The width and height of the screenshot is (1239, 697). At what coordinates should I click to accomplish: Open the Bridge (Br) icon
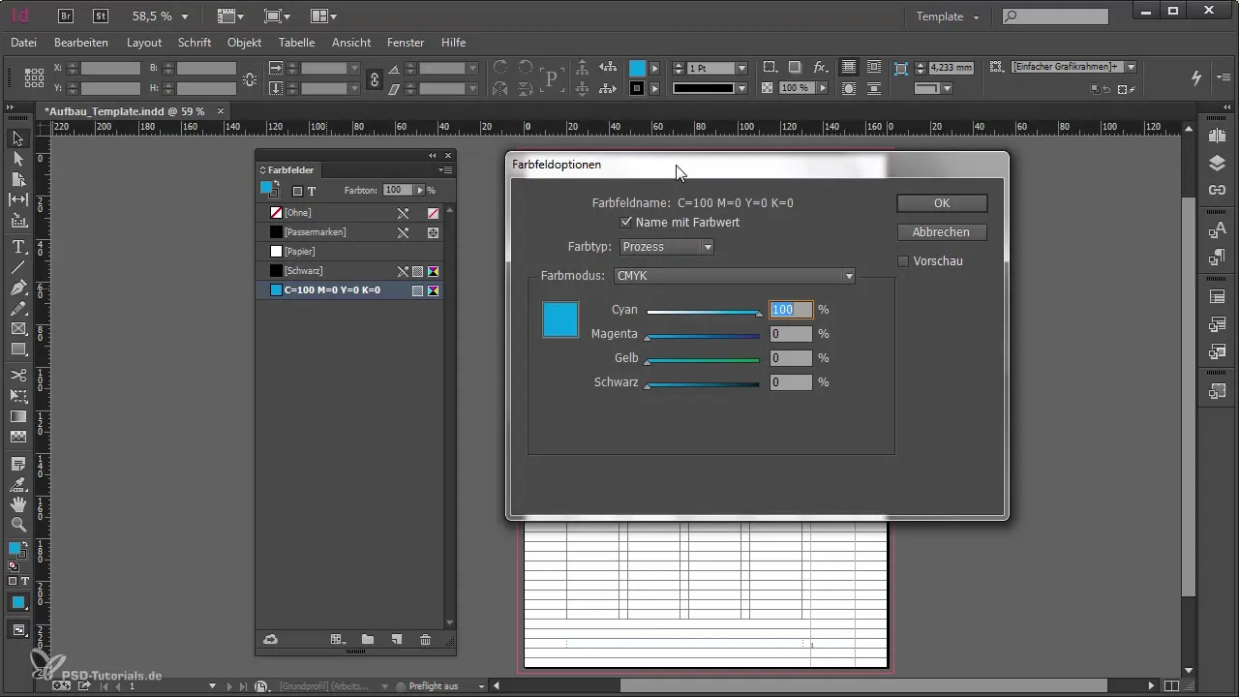click(x=66, y=15)
